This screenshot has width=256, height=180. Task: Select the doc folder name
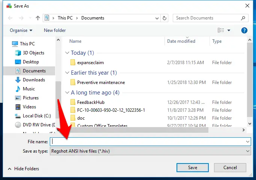tap(81, 118)
